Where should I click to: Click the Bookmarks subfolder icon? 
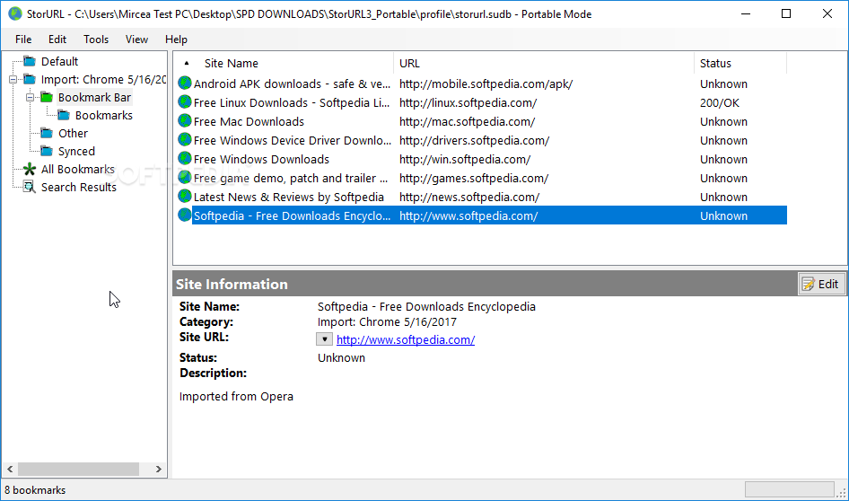[x=64, y=115]
